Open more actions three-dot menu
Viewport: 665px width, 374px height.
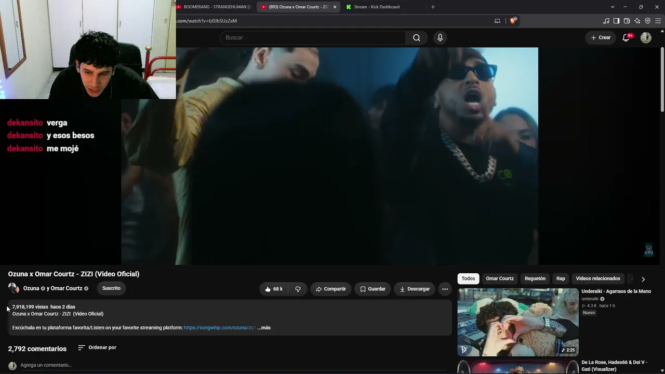[445, 289]
